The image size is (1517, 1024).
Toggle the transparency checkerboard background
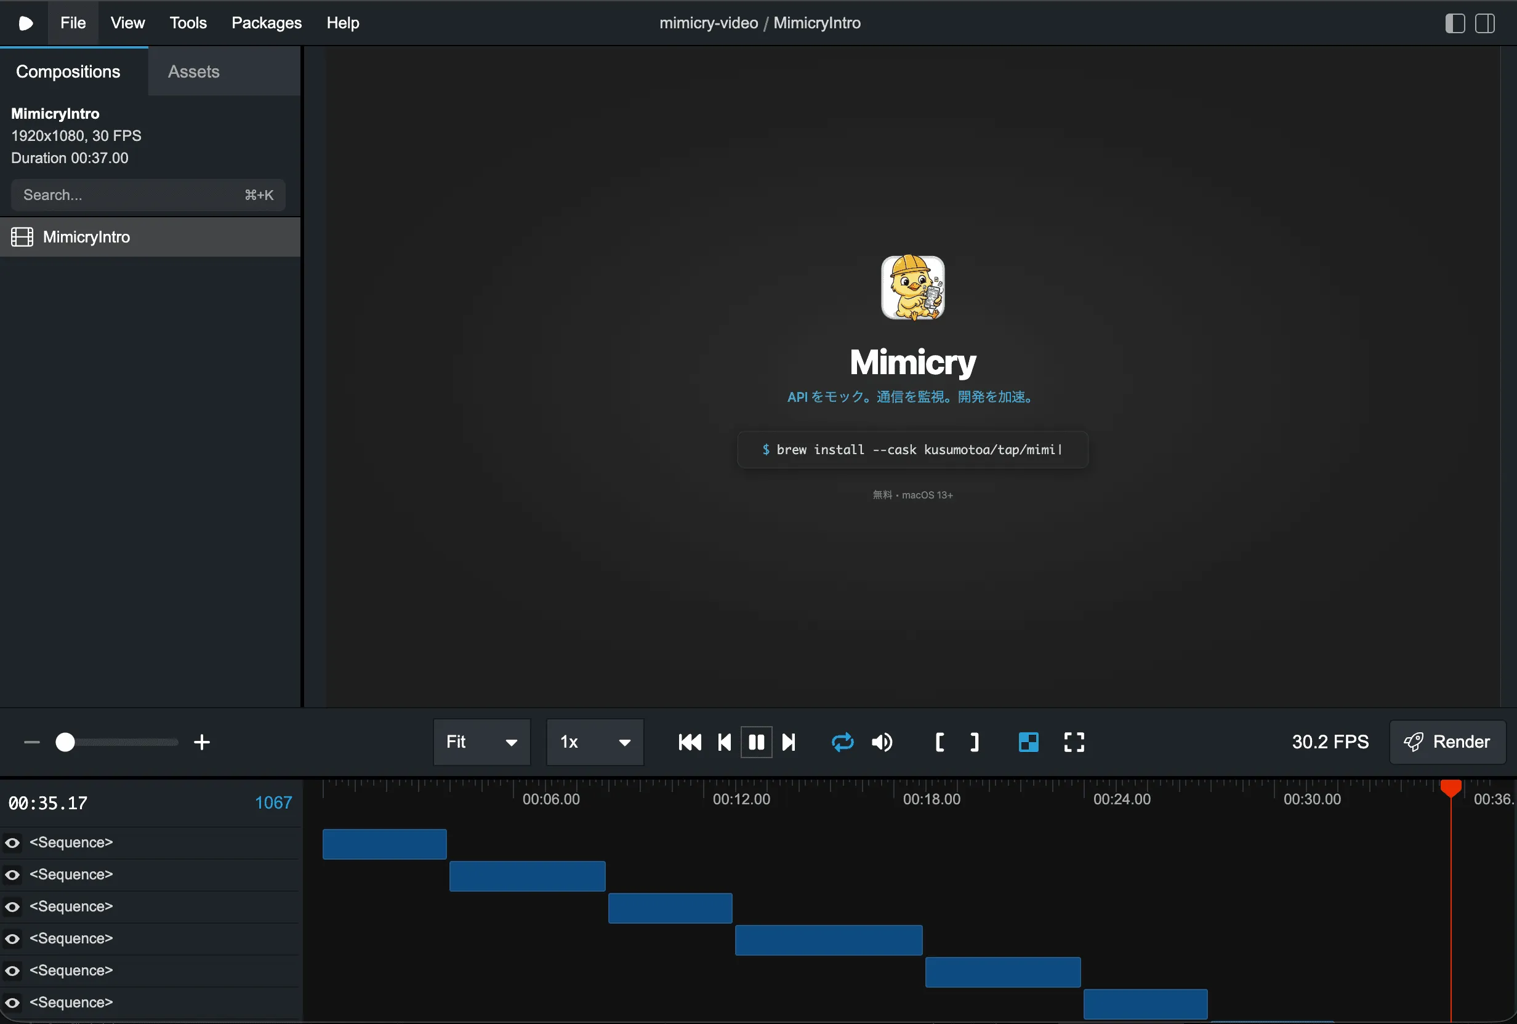1029,742
